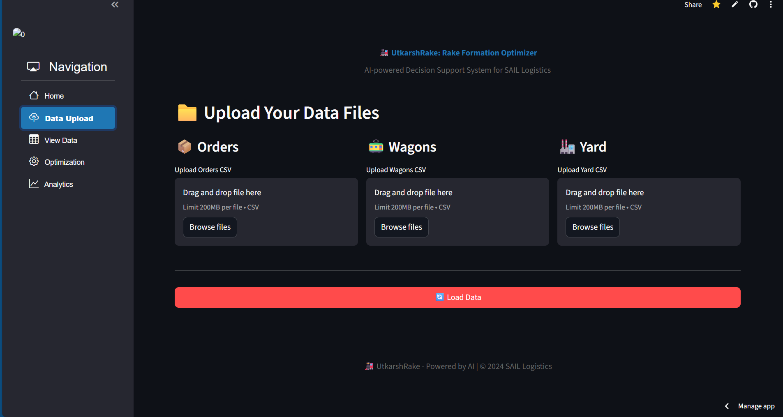Click the Upload Your Data Files heading
Viewport: 783px width, 417px height.
[x=291, y=113]
